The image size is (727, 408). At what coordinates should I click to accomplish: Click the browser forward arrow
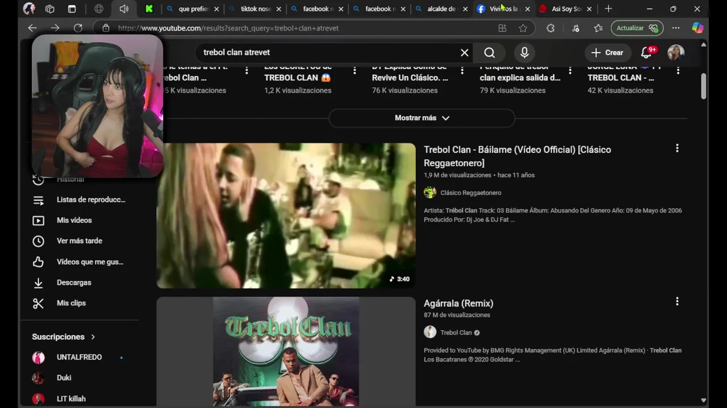pyautogui.click(x=55, y=28)
